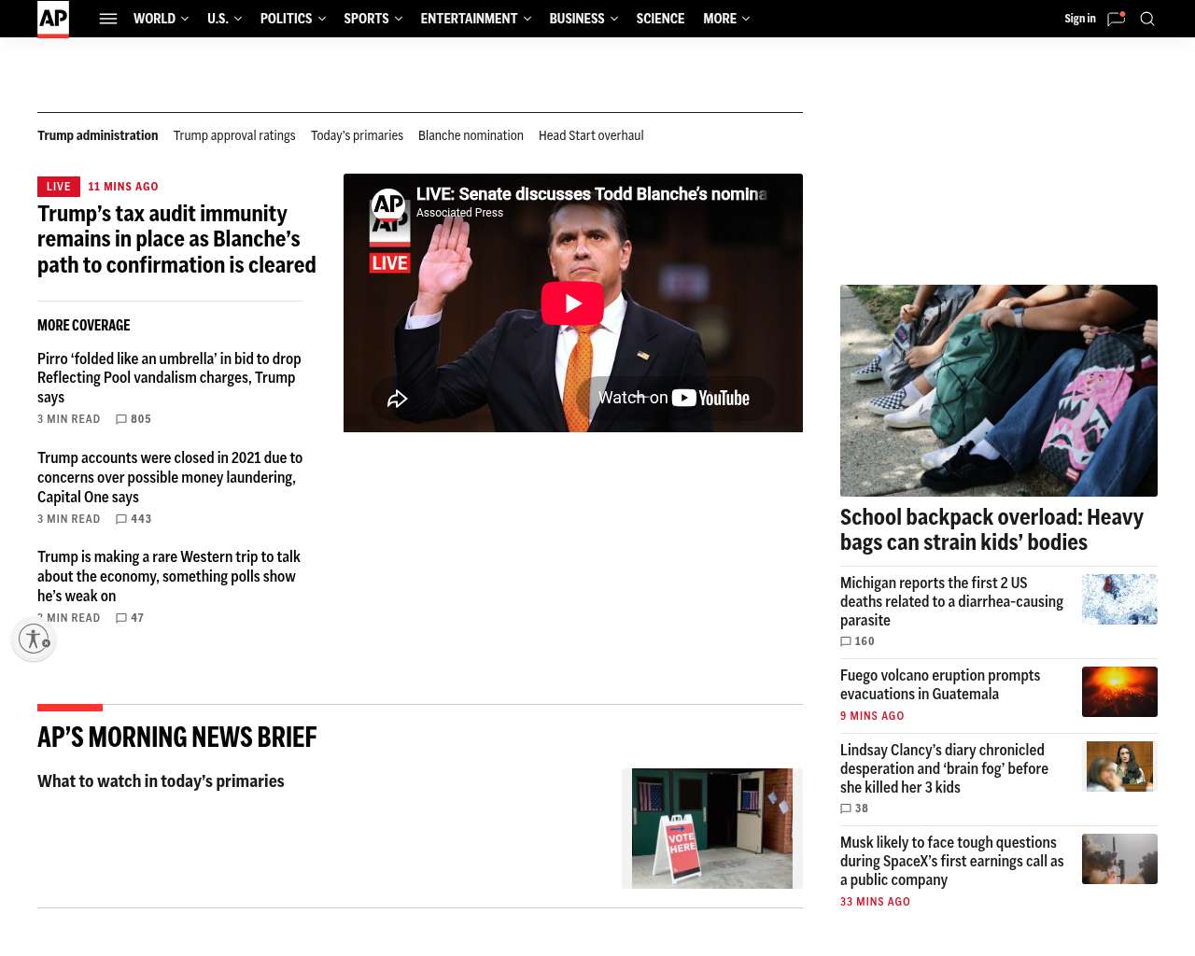Open the Science section
1195x956 pixels.
(660, 19)
